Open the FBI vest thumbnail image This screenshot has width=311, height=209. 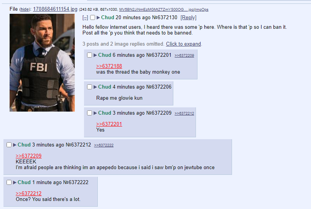point(42,63)
